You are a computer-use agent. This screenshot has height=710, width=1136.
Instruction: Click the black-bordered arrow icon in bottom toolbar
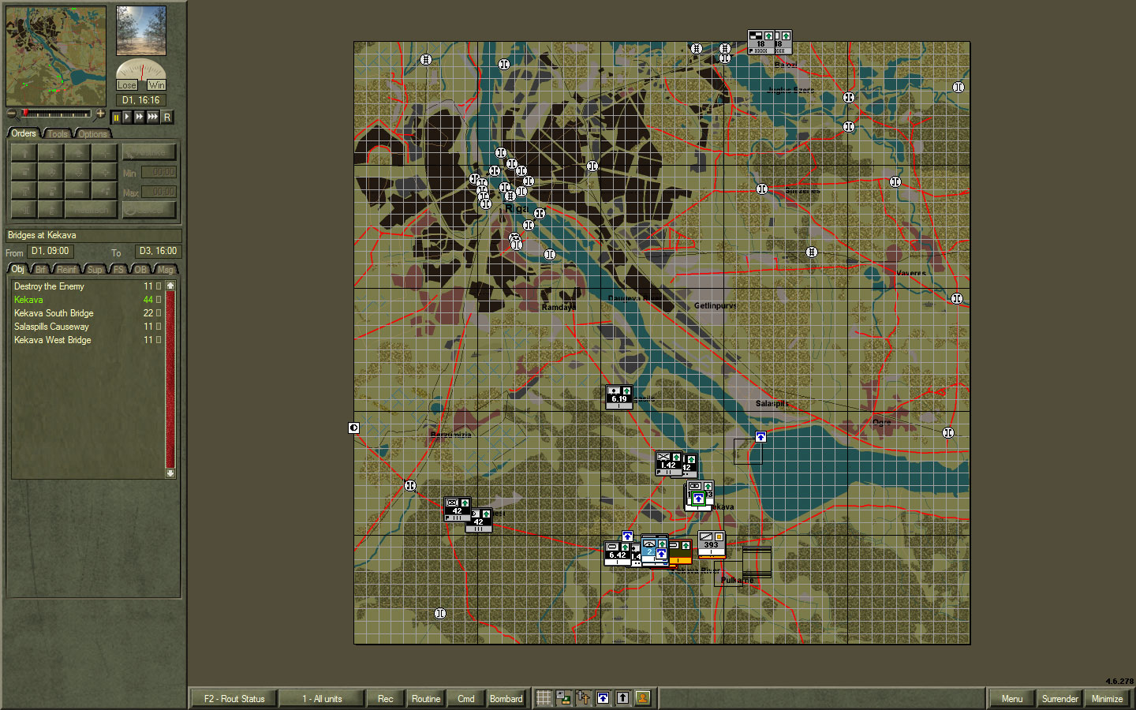(x=622, y=698)
